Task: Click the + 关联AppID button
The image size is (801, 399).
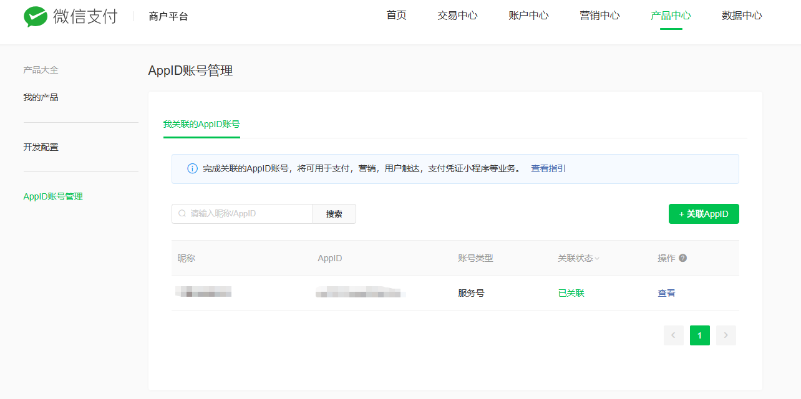Action: coord(704,213)
